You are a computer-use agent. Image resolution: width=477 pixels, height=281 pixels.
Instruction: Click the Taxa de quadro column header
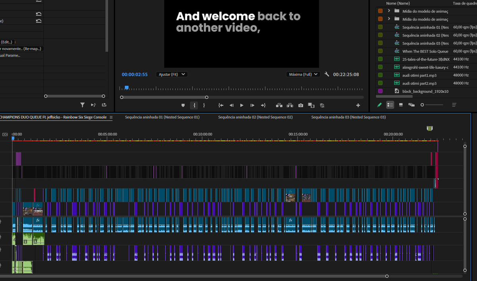(x=465, y=3)
